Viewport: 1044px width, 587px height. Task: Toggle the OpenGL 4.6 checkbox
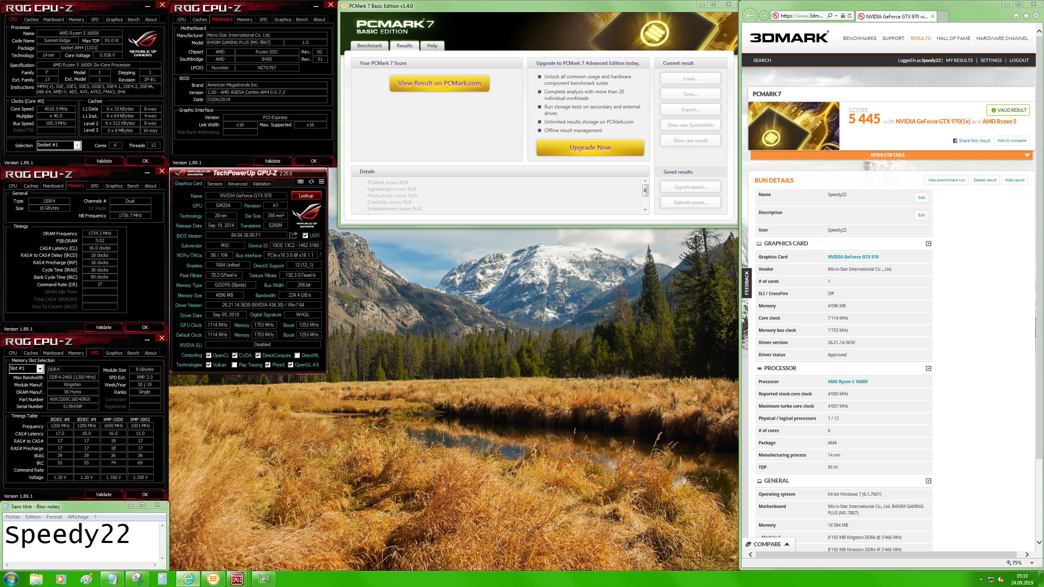click(291, 365)
